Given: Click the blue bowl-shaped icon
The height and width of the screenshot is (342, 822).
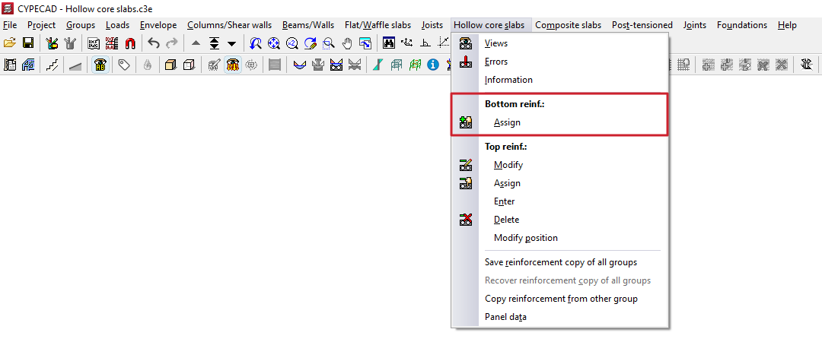Looking at the screenshot, I should pyautogui.click(x=300, y=65).
